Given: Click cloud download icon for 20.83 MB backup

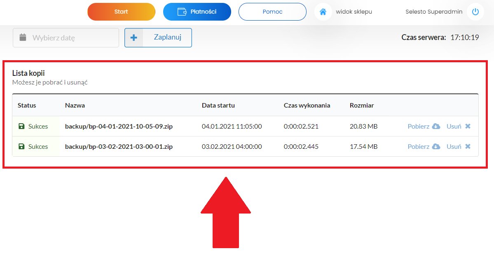Looking at the screenshot, I should 436,127.
